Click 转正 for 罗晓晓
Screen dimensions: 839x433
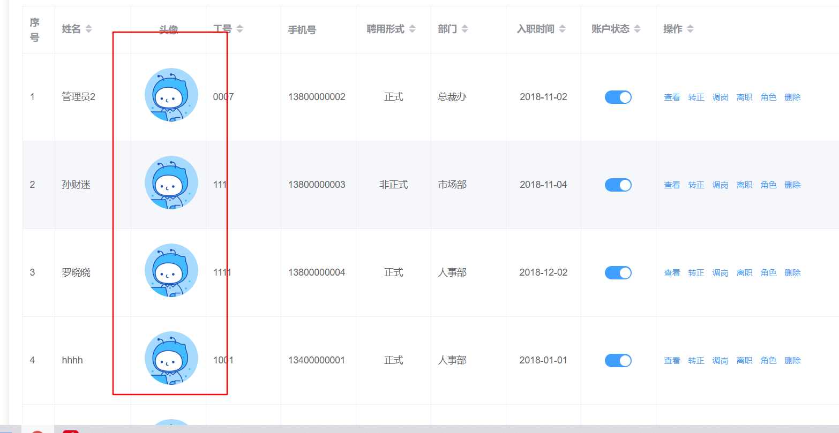696,272
